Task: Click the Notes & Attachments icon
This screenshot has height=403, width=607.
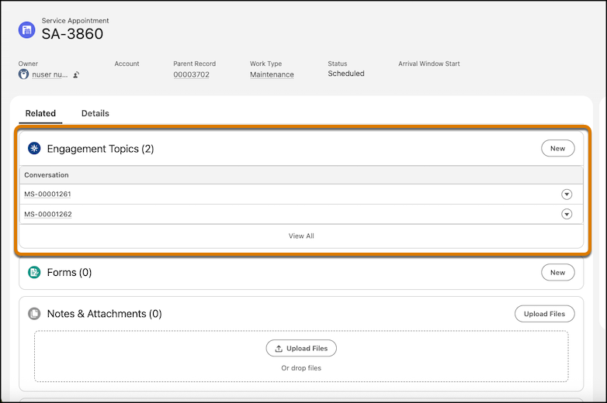Action: pos(34,314)
